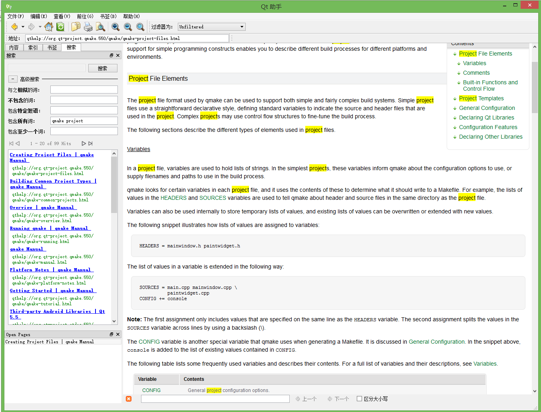
Task: Switch to the 书签 tab
Action: coord(52,48)
